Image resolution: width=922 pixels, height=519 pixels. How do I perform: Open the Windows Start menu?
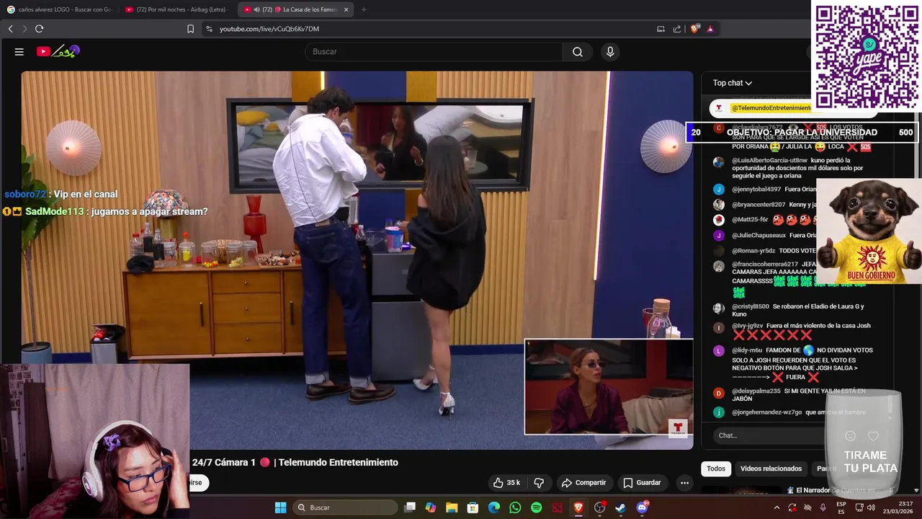[280, 507]
